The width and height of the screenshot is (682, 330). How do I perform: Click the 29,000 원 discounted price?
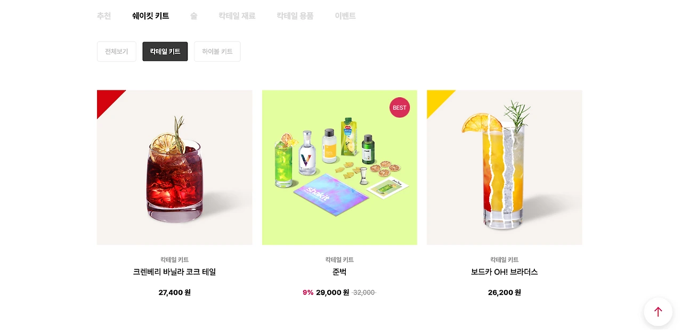(332, 293)
